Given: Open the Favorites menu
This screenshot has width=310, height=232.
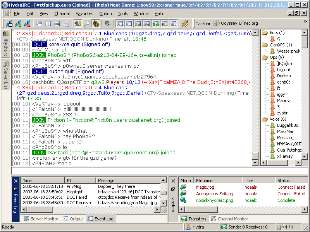Looking at the screenshot, I should pyautogui.click(x=84, y=14).
